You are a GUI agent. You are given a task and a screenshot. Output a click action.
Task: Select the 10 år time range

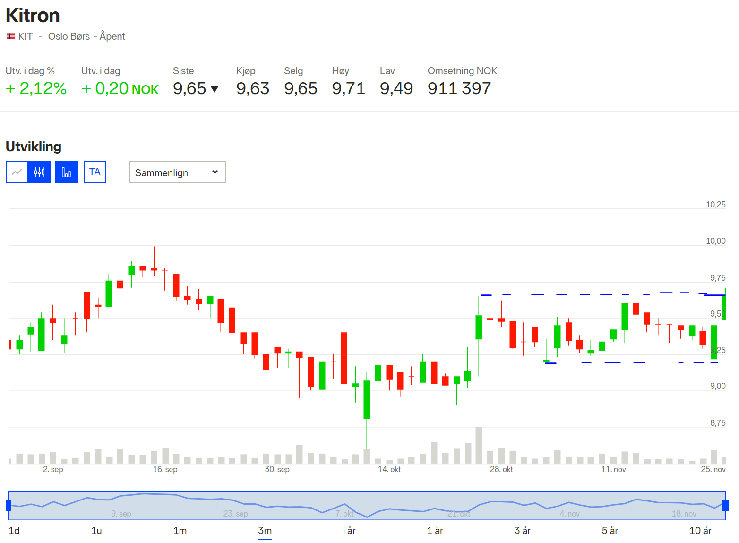pyautogui.click(x=700, y=531)
